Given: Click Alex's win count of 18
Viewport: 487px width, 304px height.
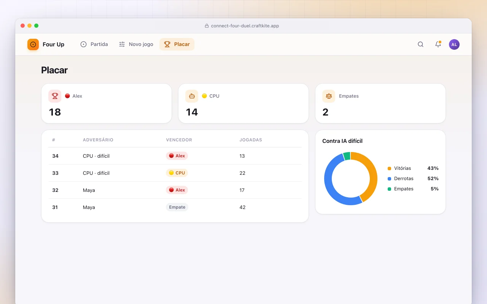Looking at the screenshot, I should tap(55, 112).
